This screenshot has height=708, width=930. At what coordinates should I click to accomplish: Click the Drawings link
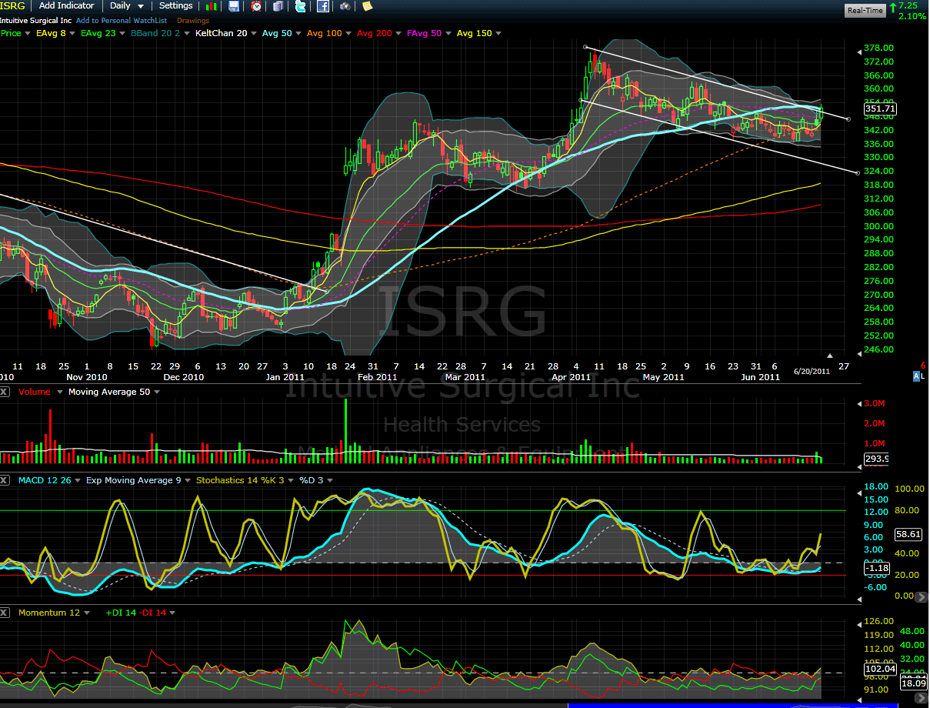pyautogui.click(x=192, y=20)
